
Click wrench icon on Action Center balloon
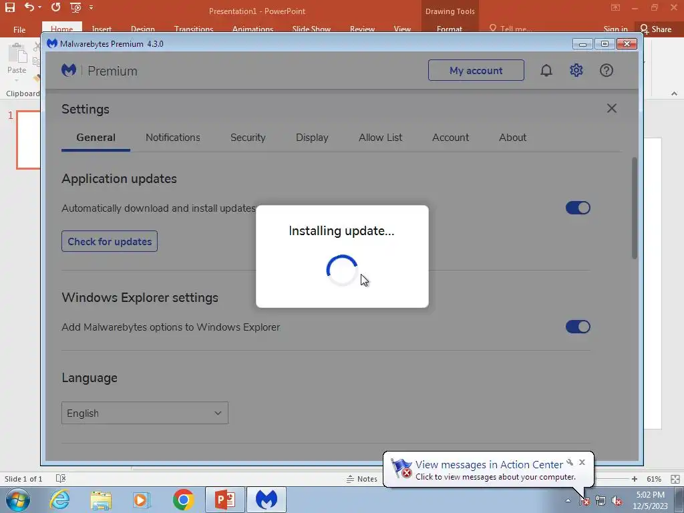click(570, 462)
